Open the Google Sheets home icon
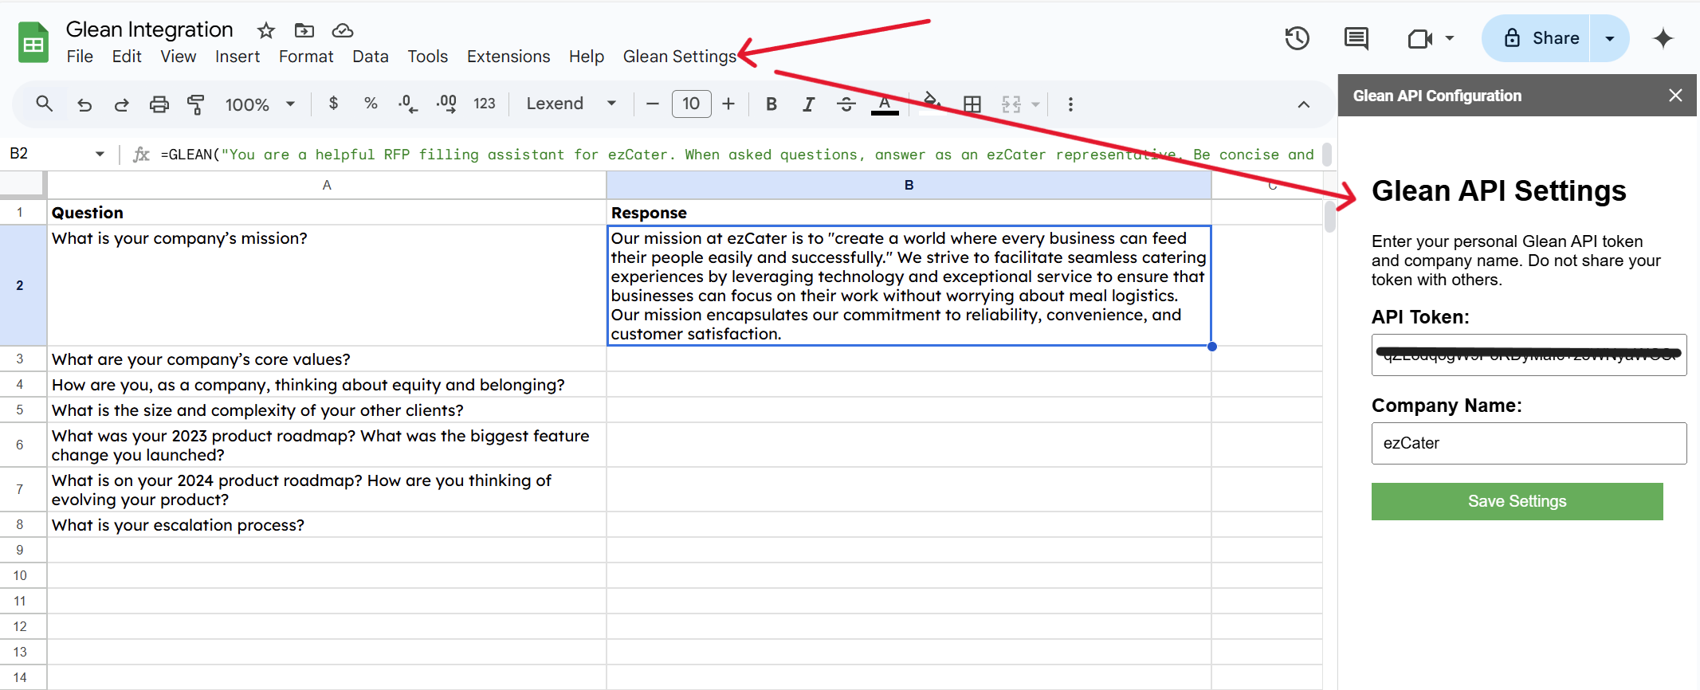Viewport: 1700px width, 690px height. pyautogui.click(x=33, y=43)
